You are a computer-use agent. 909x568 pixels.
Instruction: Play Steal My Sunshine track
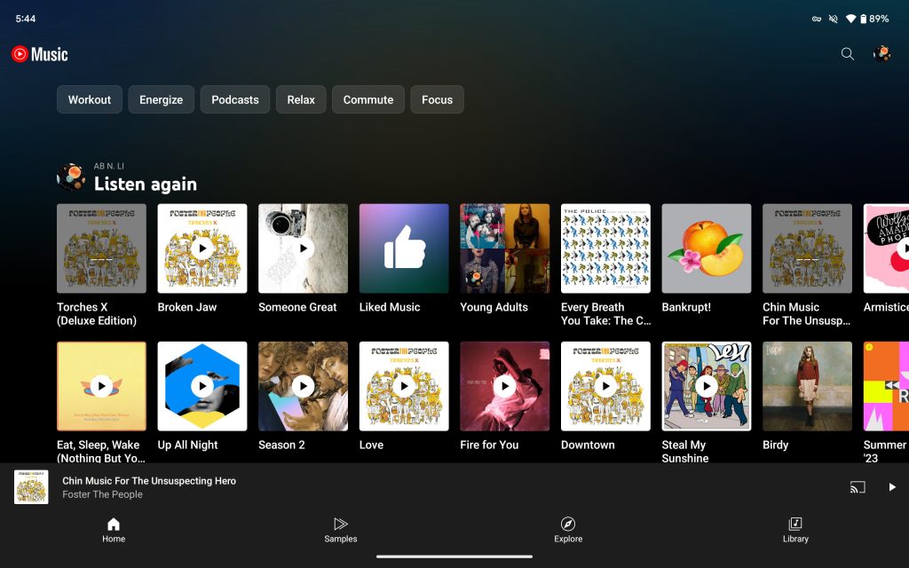(x=707, y=386)
